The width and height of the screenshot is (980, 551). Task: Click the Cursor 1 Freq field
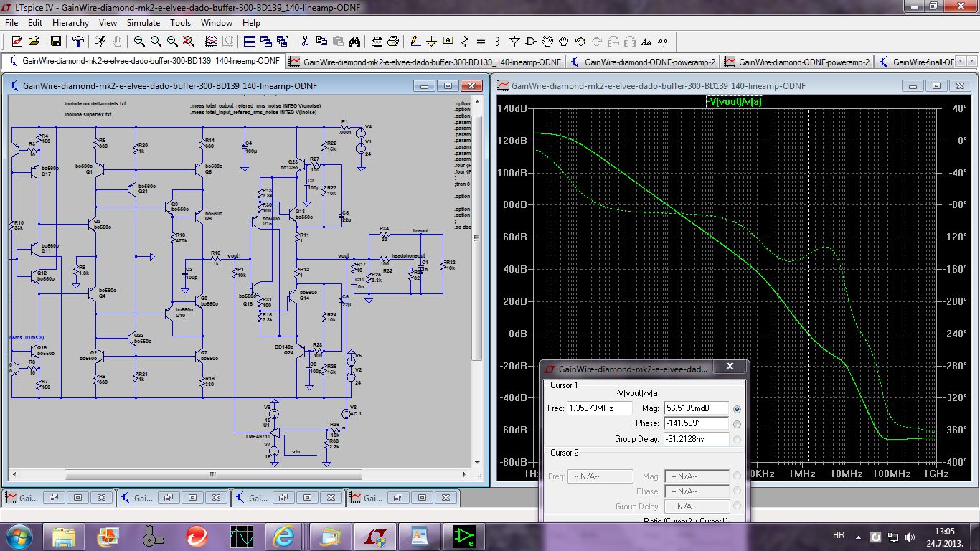pos(600,408)
